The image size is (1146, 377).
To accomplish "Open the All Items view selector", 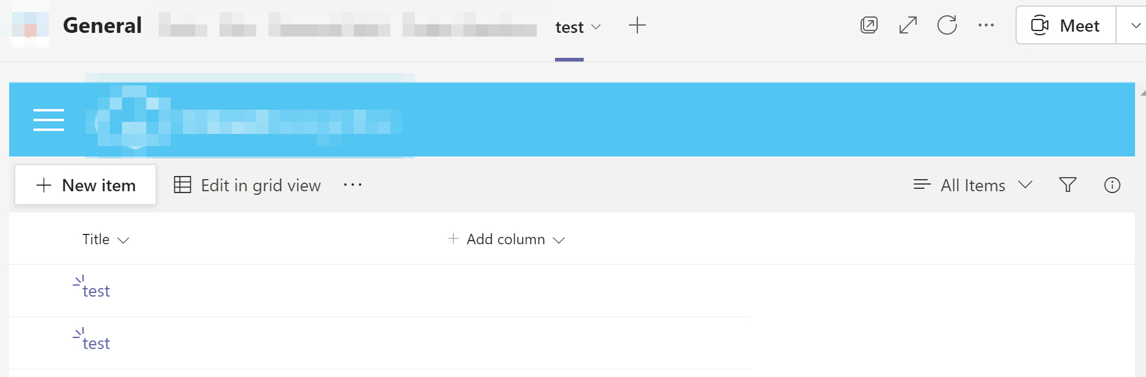I will [972, 185].
